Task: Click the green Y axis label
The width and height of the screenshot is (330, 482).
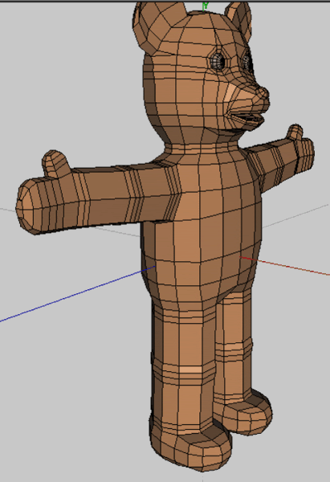Action: (x=206, y=5)
